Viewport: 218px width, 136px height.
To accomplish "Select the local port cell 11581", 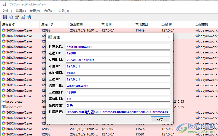I will pyautogui.click(x=140, y=134).
